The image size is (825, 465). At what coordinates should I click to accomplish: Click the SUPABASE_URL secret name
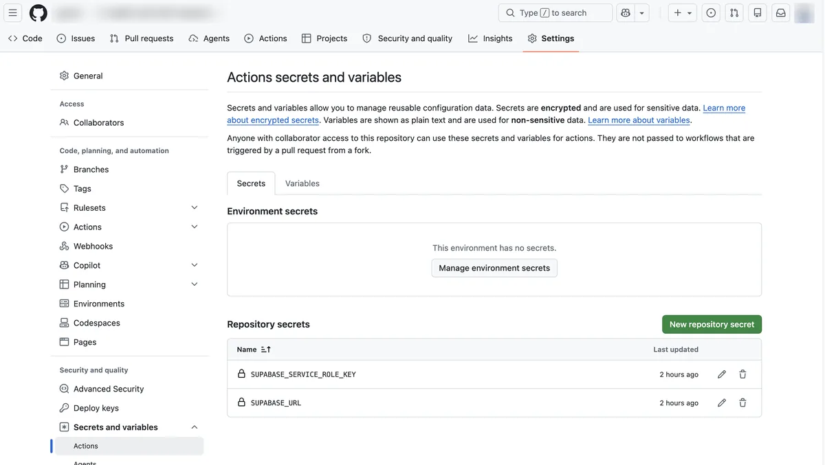tap(276, 402)
